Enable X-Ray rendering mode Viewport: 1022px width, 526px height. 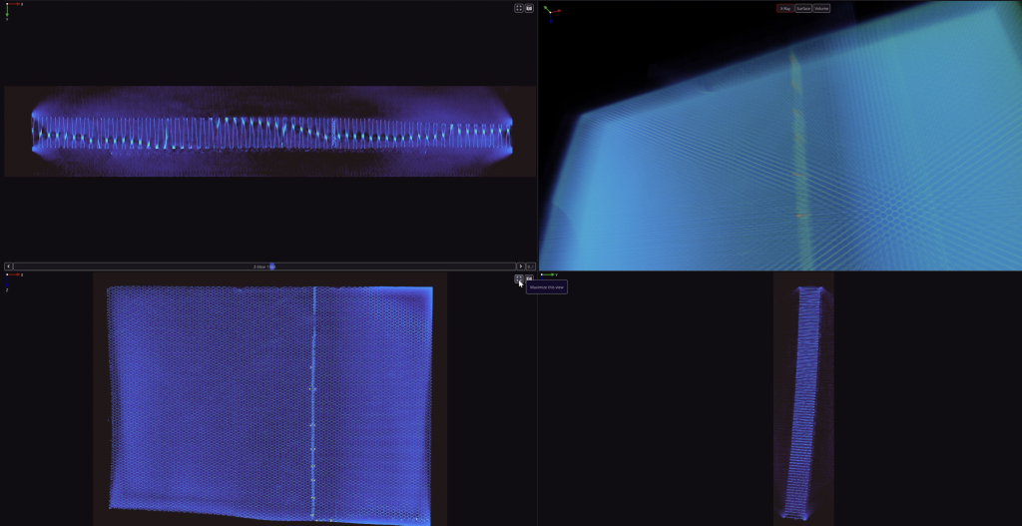point(785,8)
